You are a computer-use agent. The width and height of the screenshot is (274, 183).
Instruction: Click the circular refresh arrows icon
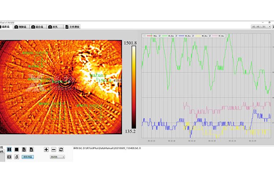coord(61,150)
